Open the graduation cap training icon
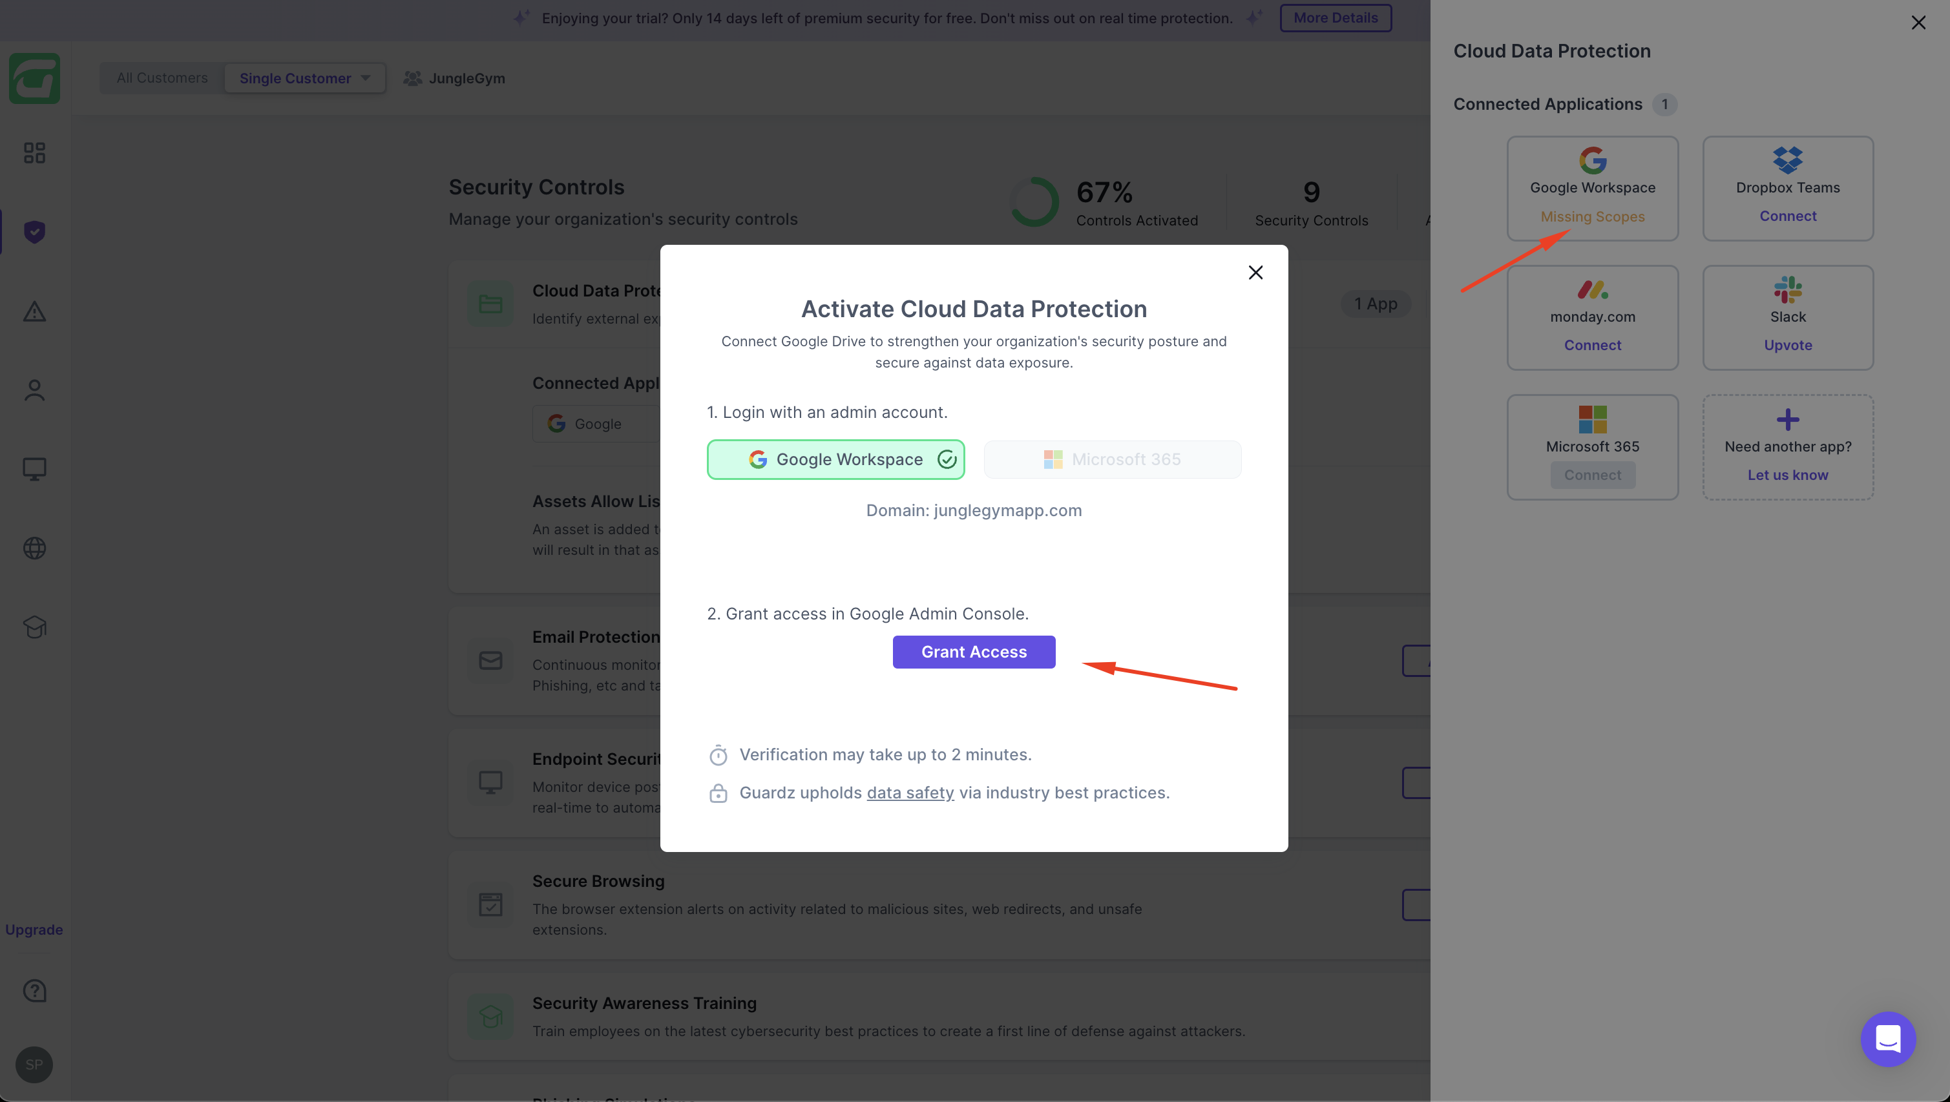 click(34, 627)
